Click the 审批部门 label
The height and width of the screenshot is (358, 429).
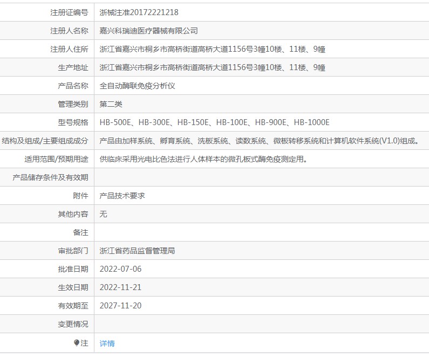(x=73, y=251)
